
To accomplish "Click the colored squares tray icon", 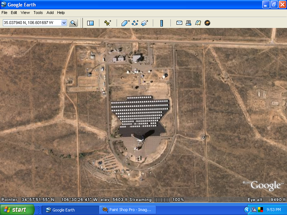I will [260, 210].
